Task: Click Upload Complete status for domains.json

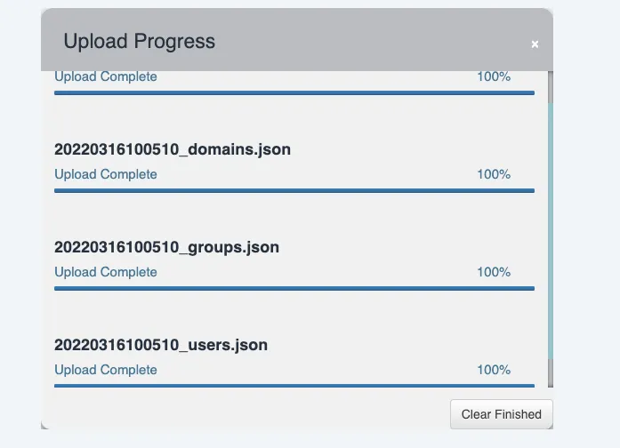Action: click(106, 174)
